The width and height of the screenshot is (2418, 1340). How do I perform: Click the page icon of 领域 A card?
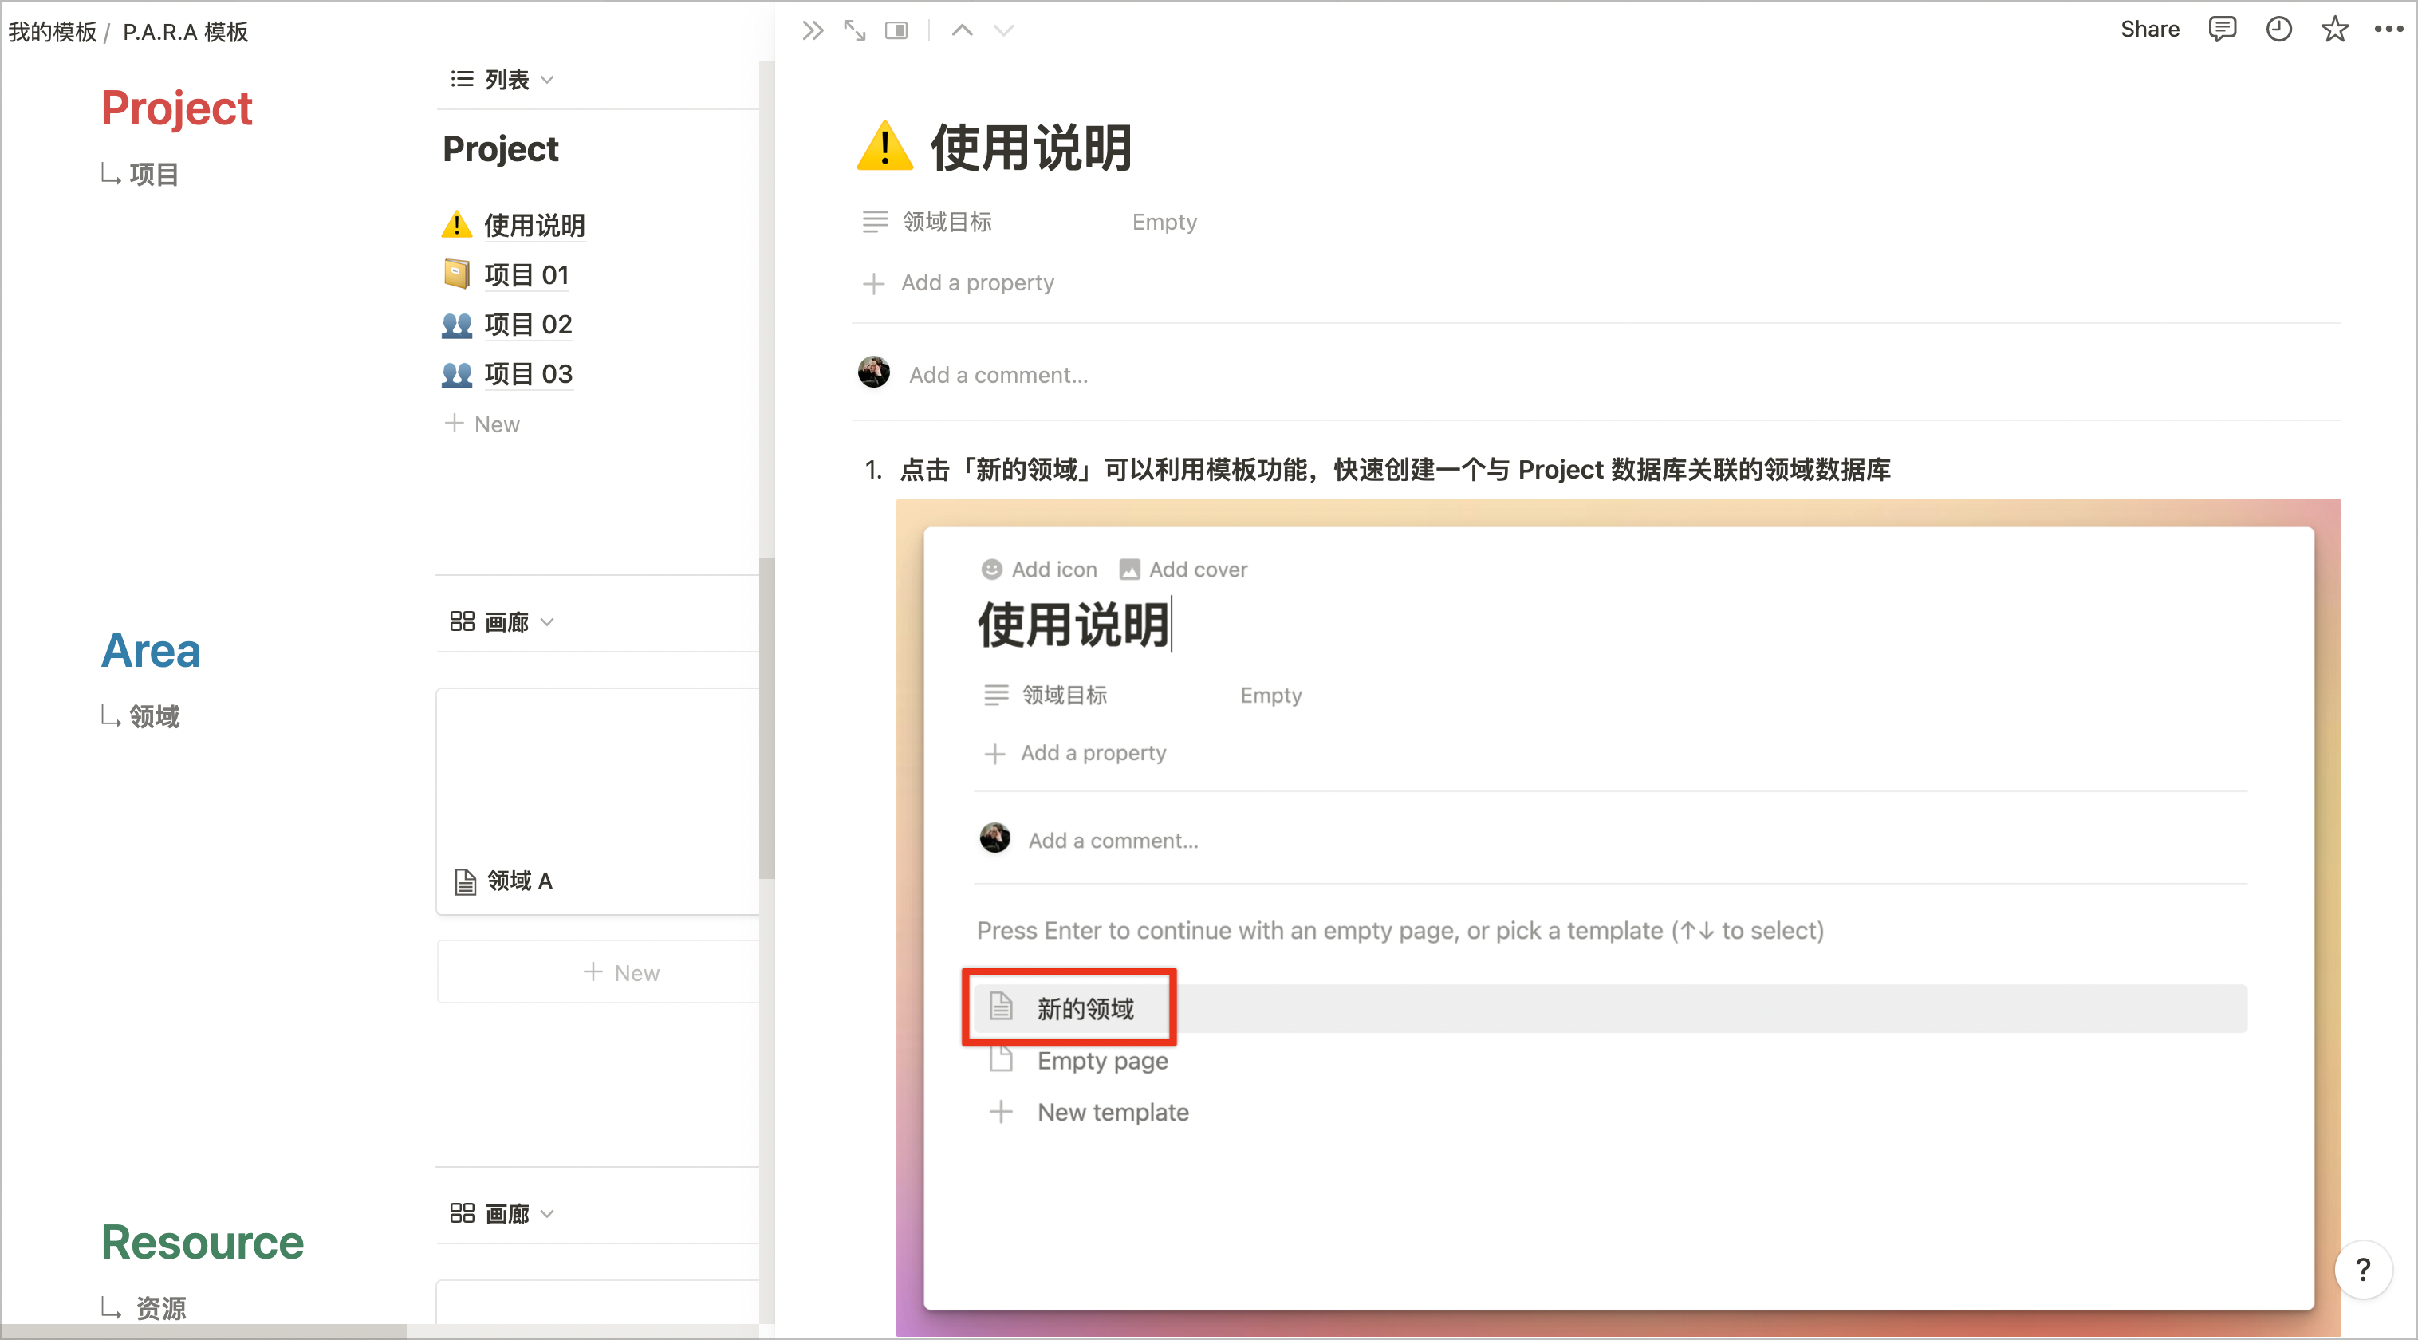[466, 881]
